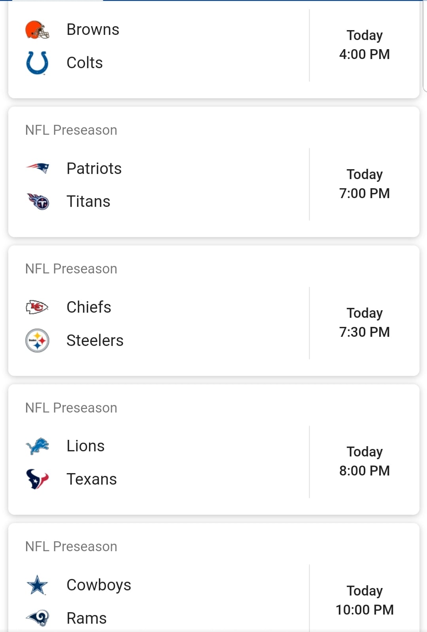Click the Texans bull logo

pos(37,479)
